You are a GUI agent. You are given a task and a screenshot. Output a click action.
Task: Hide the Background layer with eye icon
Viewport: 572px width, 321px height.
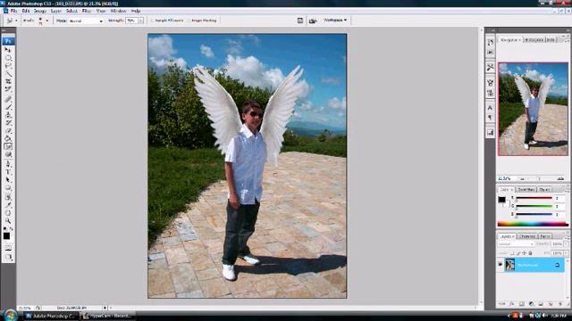[500, 265]
